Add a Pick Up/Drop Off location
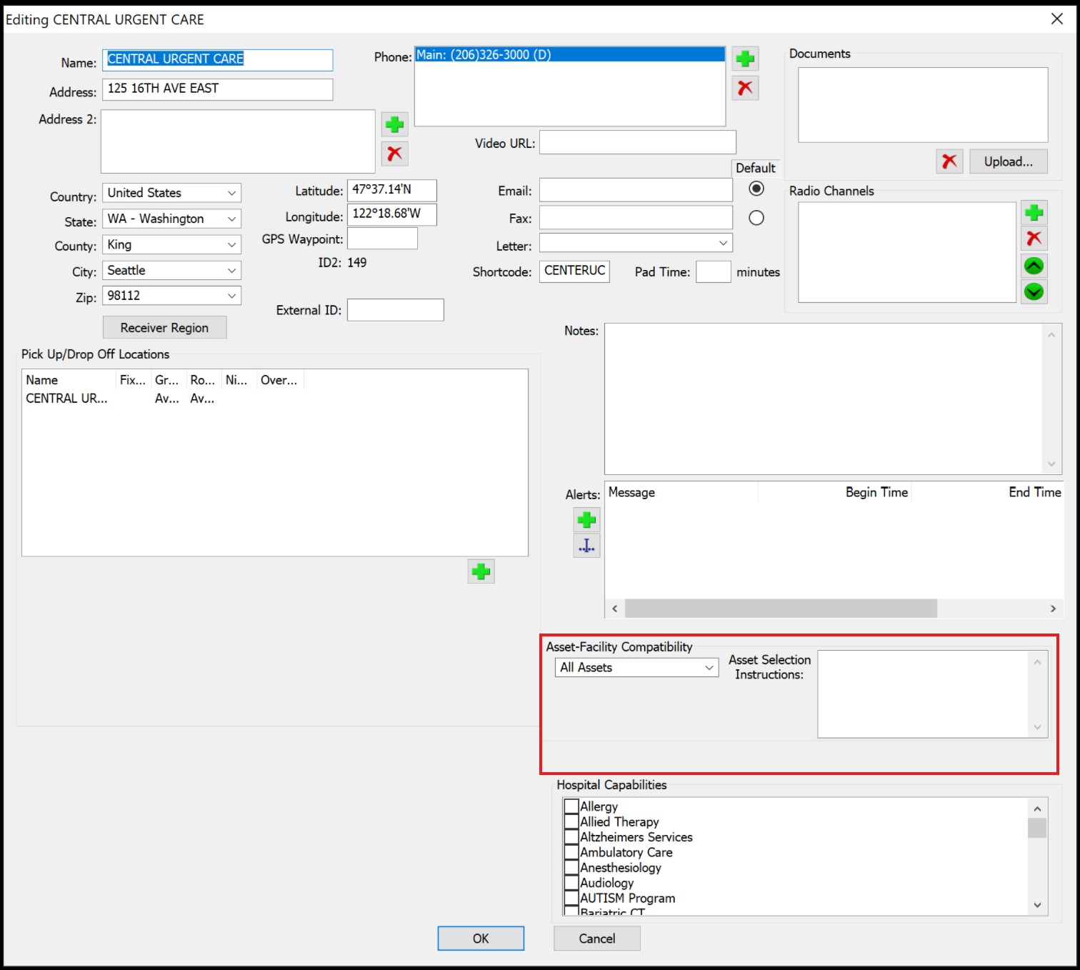 (481, 571)
